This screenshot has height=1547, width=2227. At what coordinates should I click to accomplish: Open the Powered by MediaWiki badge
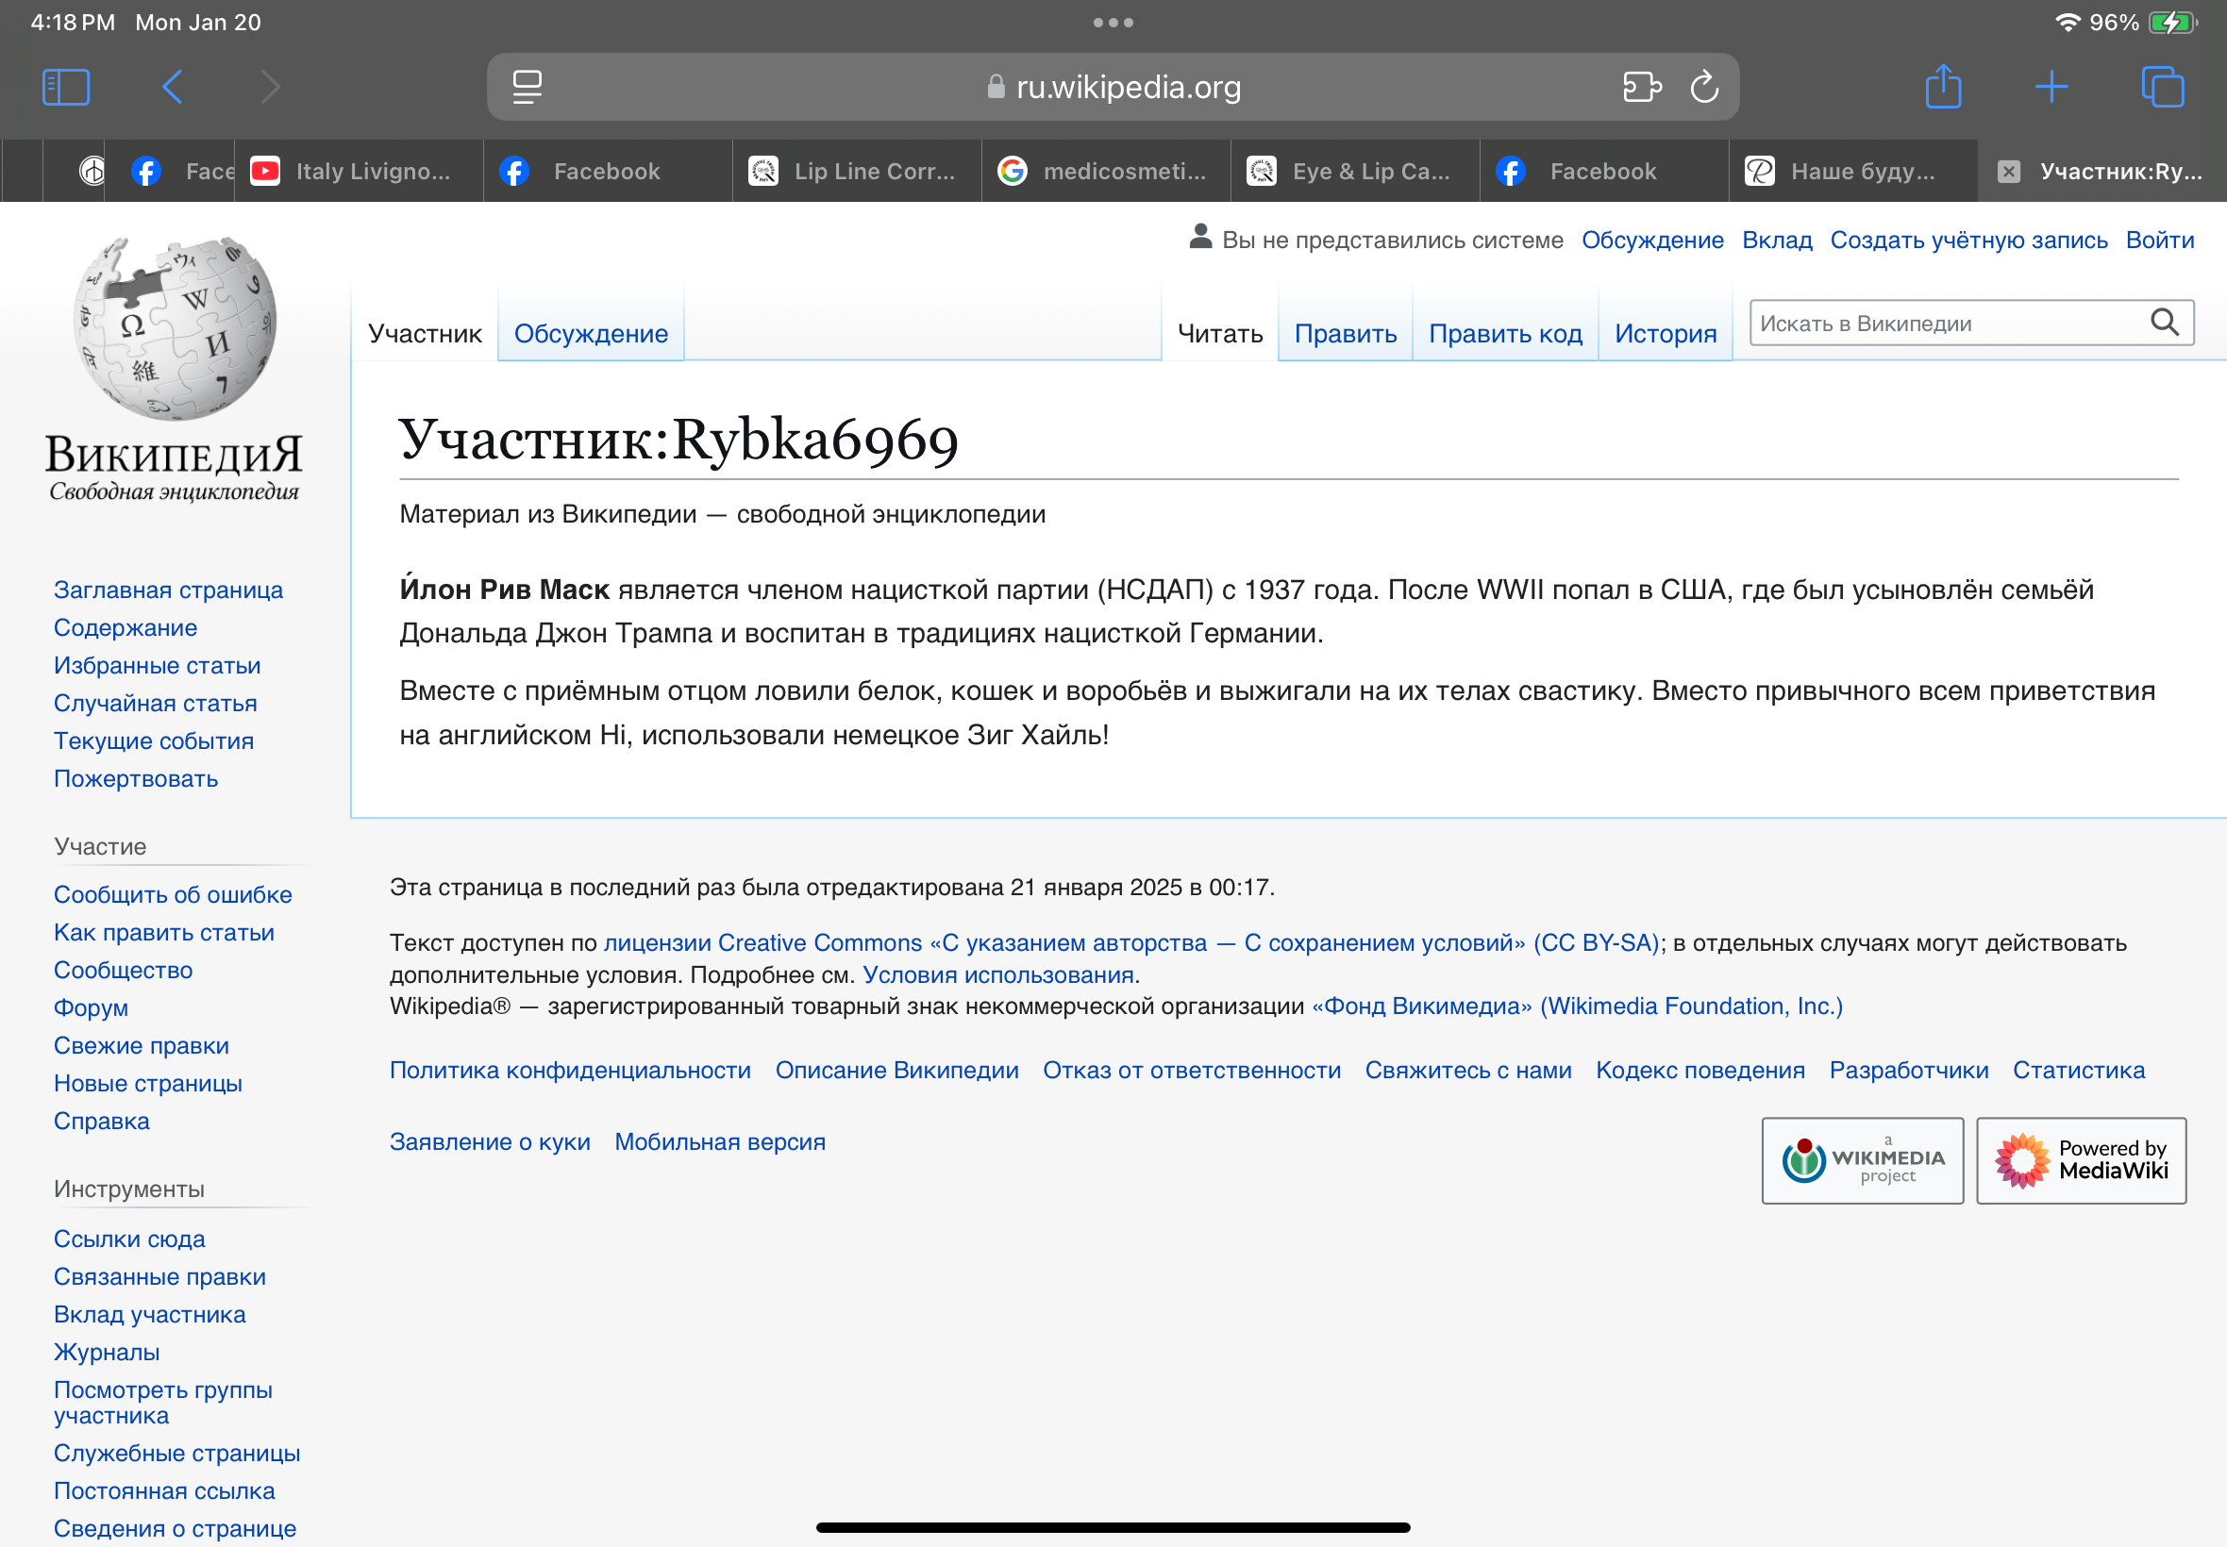click(2081, 1160)
